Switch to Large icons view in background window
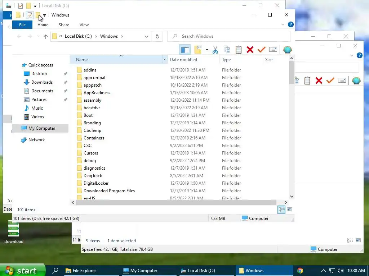Viewport: 369px width, 276px height. (358, 240)
